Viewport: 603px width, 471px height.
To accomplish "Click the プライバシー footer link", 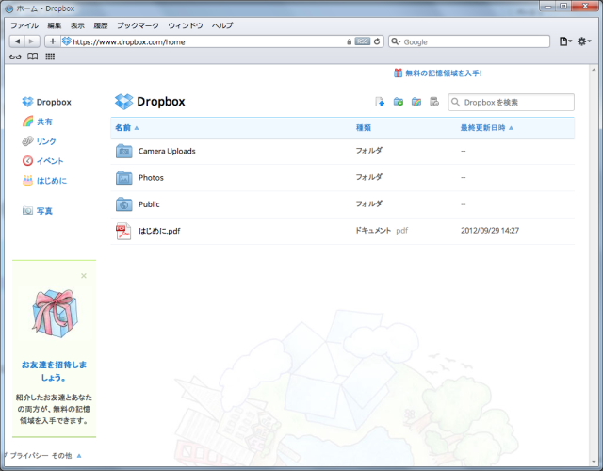I will pyautogui.click(x=29, y=456).
